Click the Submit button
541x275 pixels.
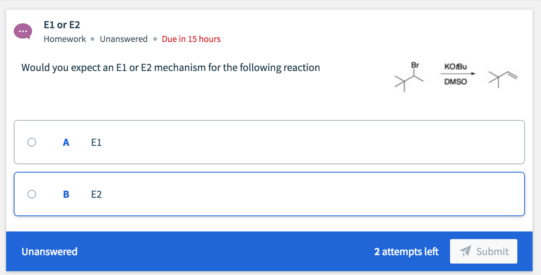483,251
